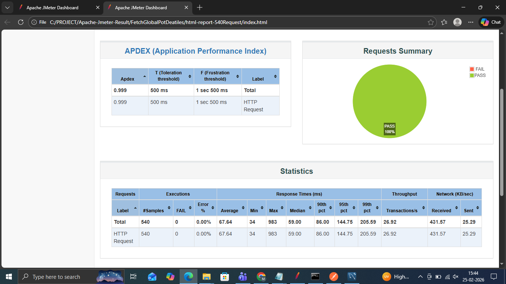Sort statistics table by Average column
Viewport: 506px width, 284px height.
(x=232, y=208)
